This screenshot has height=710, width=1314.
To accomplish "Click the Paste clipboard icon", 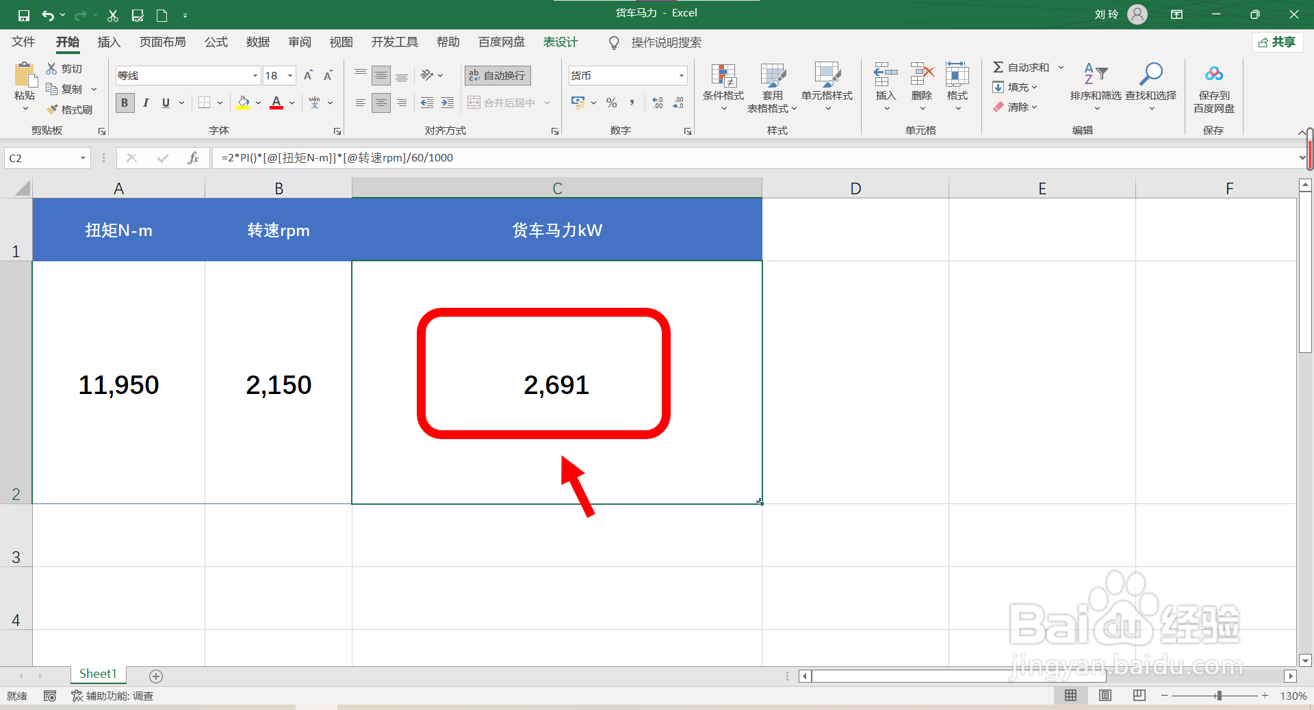I will pyautogui.click(x=25, y=75).
